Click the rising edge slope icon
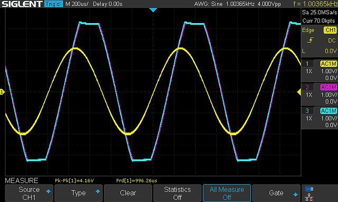The image size is (338, 202). (x=310, y=40)
